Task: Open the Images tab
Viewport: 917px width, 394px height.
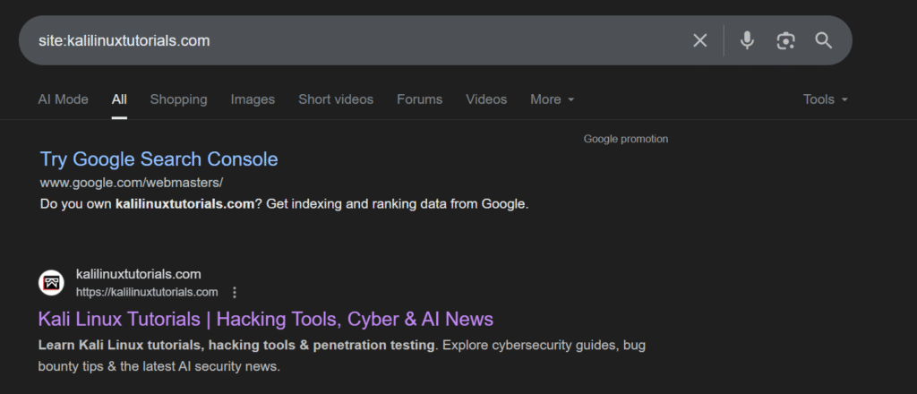Action: coord(253,99)
